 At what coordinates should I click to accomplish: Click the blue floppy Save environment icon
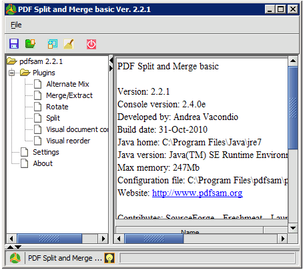click(x=14, y=43)
